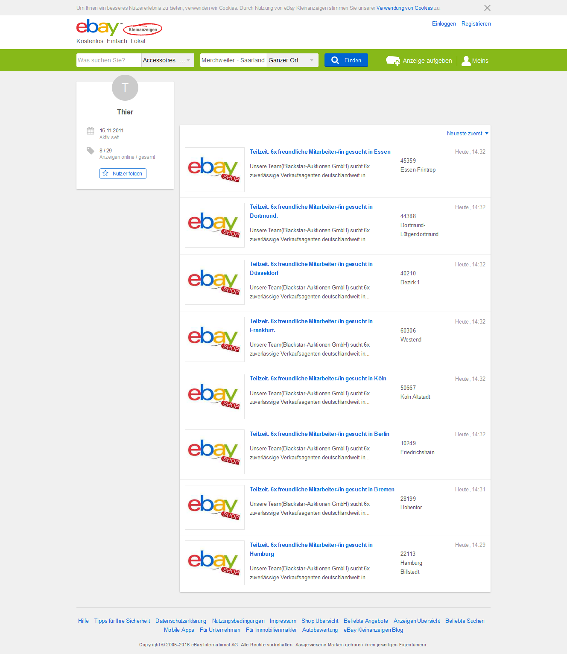The height and width of the screenshot is (654, 567).
Task: Click the calendar icon beside 15.11.2011
Action: point(91,131)
